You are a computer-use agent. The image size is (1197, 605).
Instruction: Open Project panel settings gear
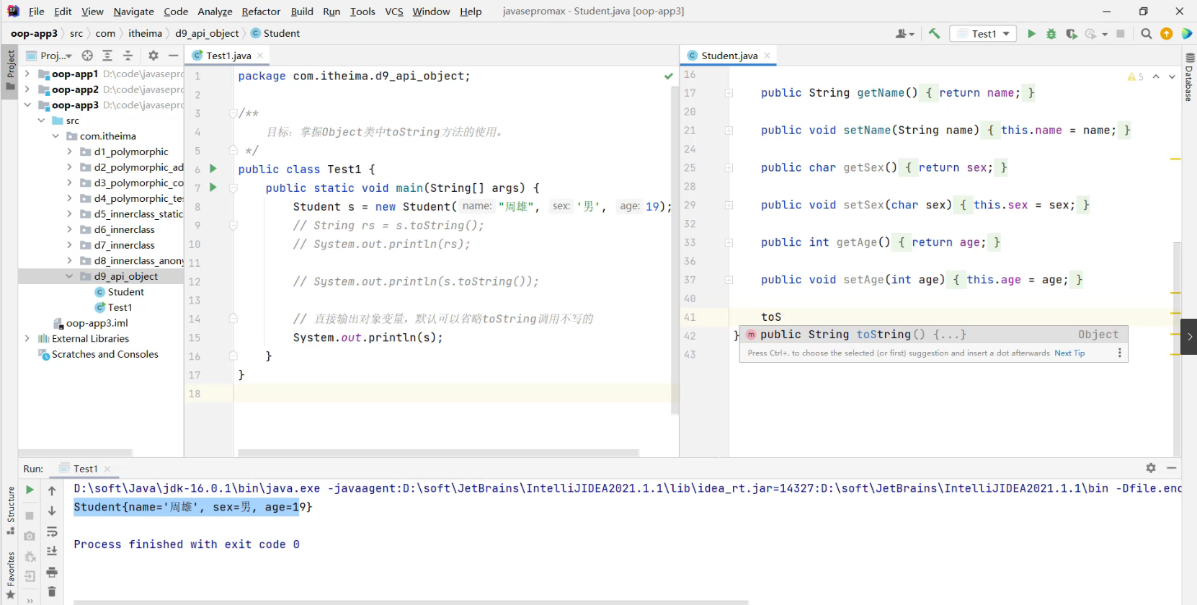[x=153, y=56]
